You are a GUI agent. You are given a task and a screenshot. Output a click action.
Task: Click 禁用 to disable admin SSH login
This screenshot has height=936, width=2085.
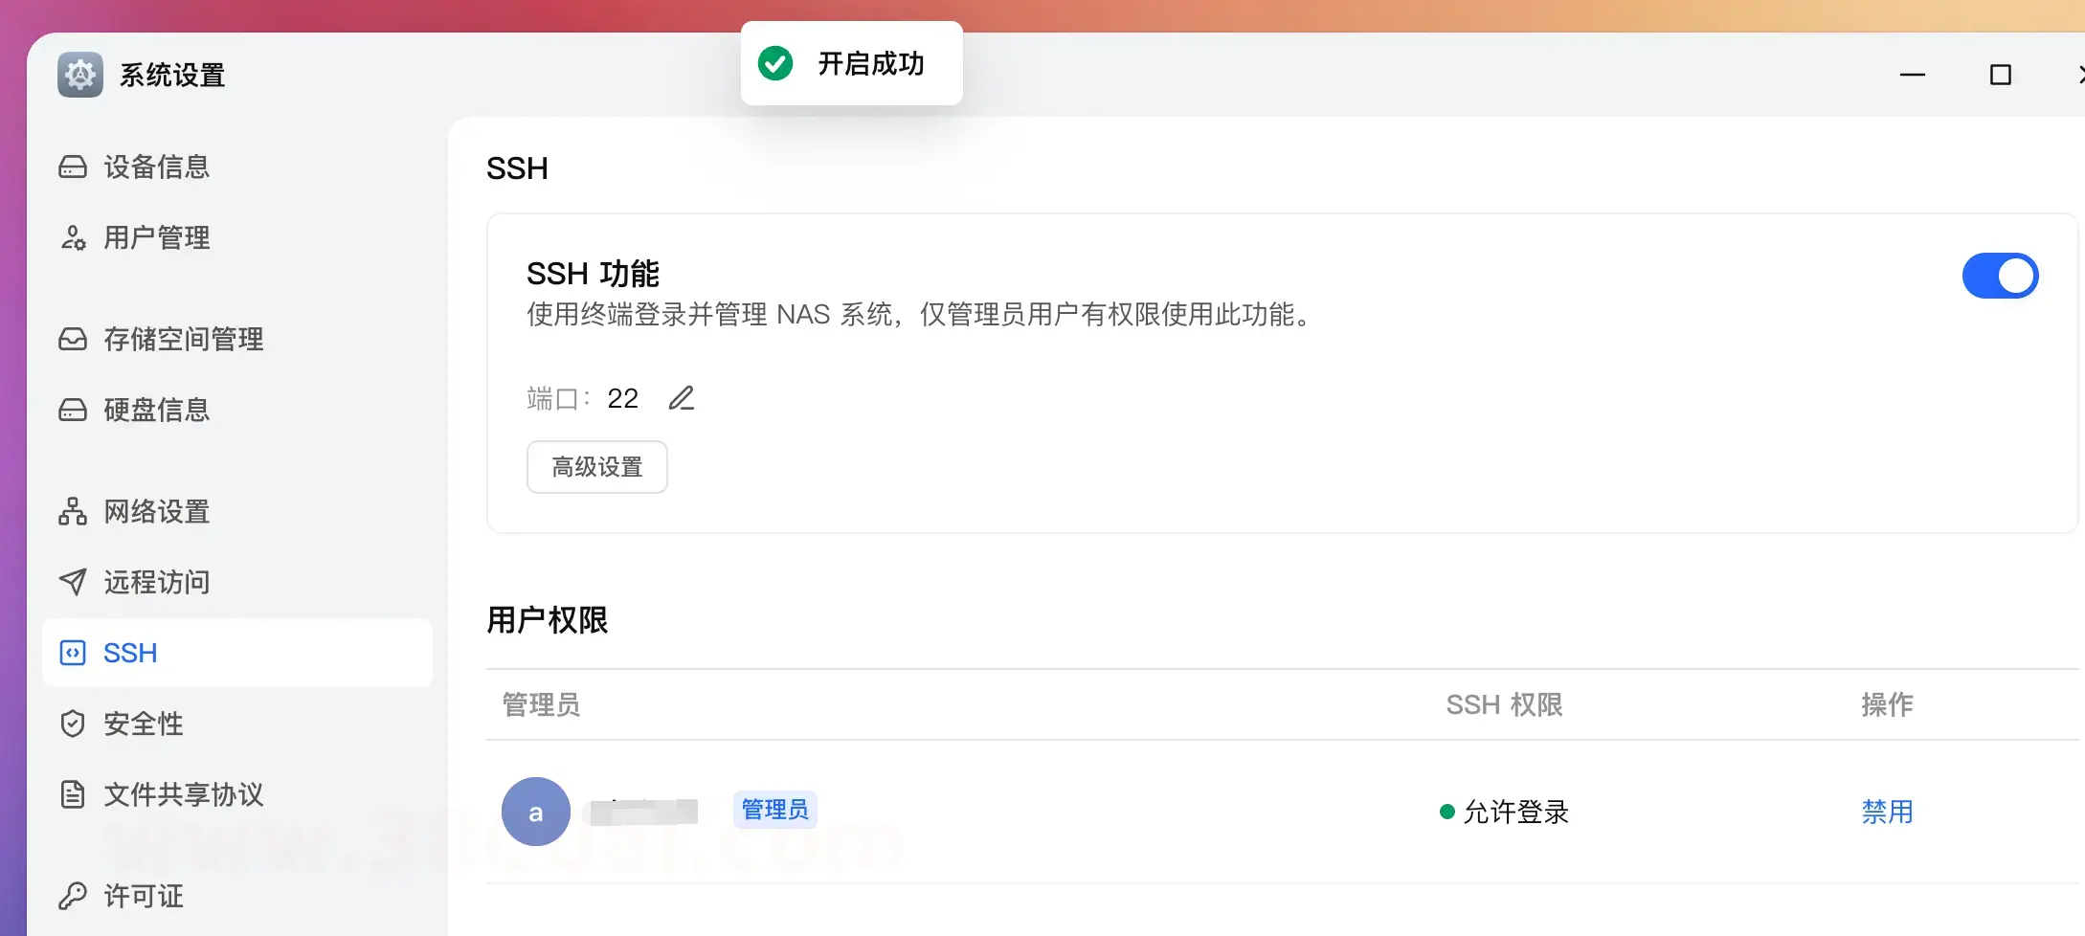1887,812
